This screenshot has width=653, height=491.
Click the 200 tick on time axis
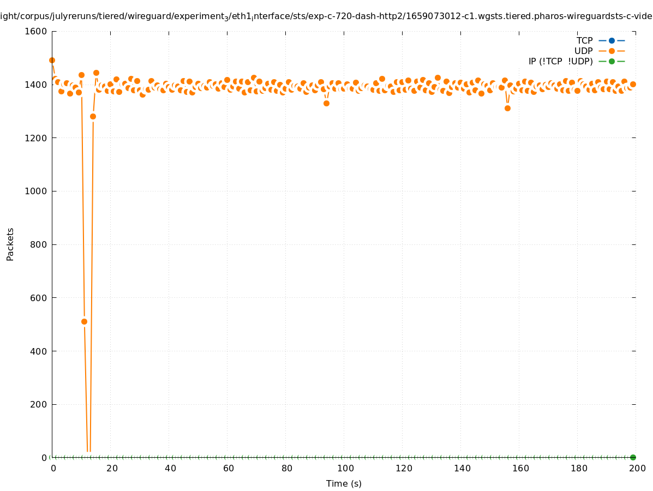[x=637, y=468]
